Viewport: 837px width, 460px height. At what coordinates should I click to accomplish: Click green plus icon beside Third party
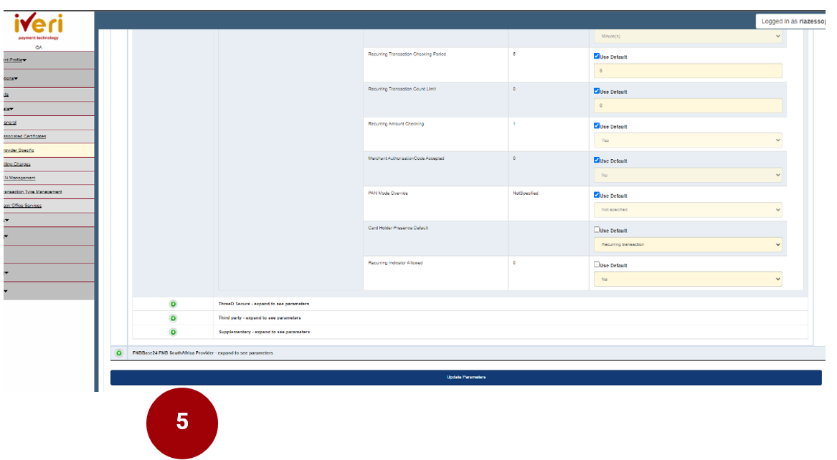coord(173,317)
